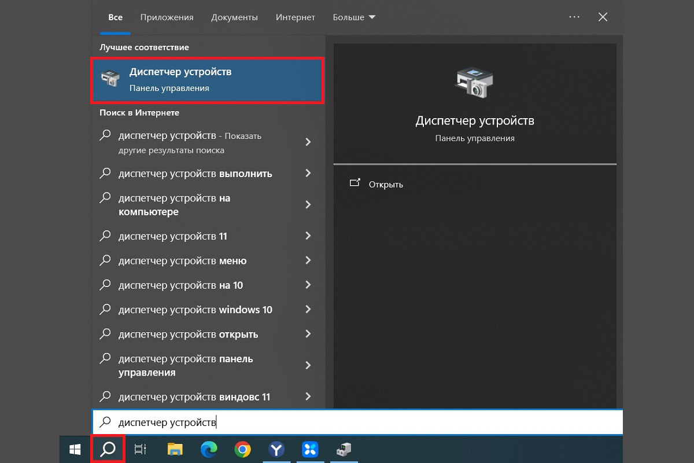
Task: Expand the suggestion диспетчер устройств открыть
Action: click(308, 334)
